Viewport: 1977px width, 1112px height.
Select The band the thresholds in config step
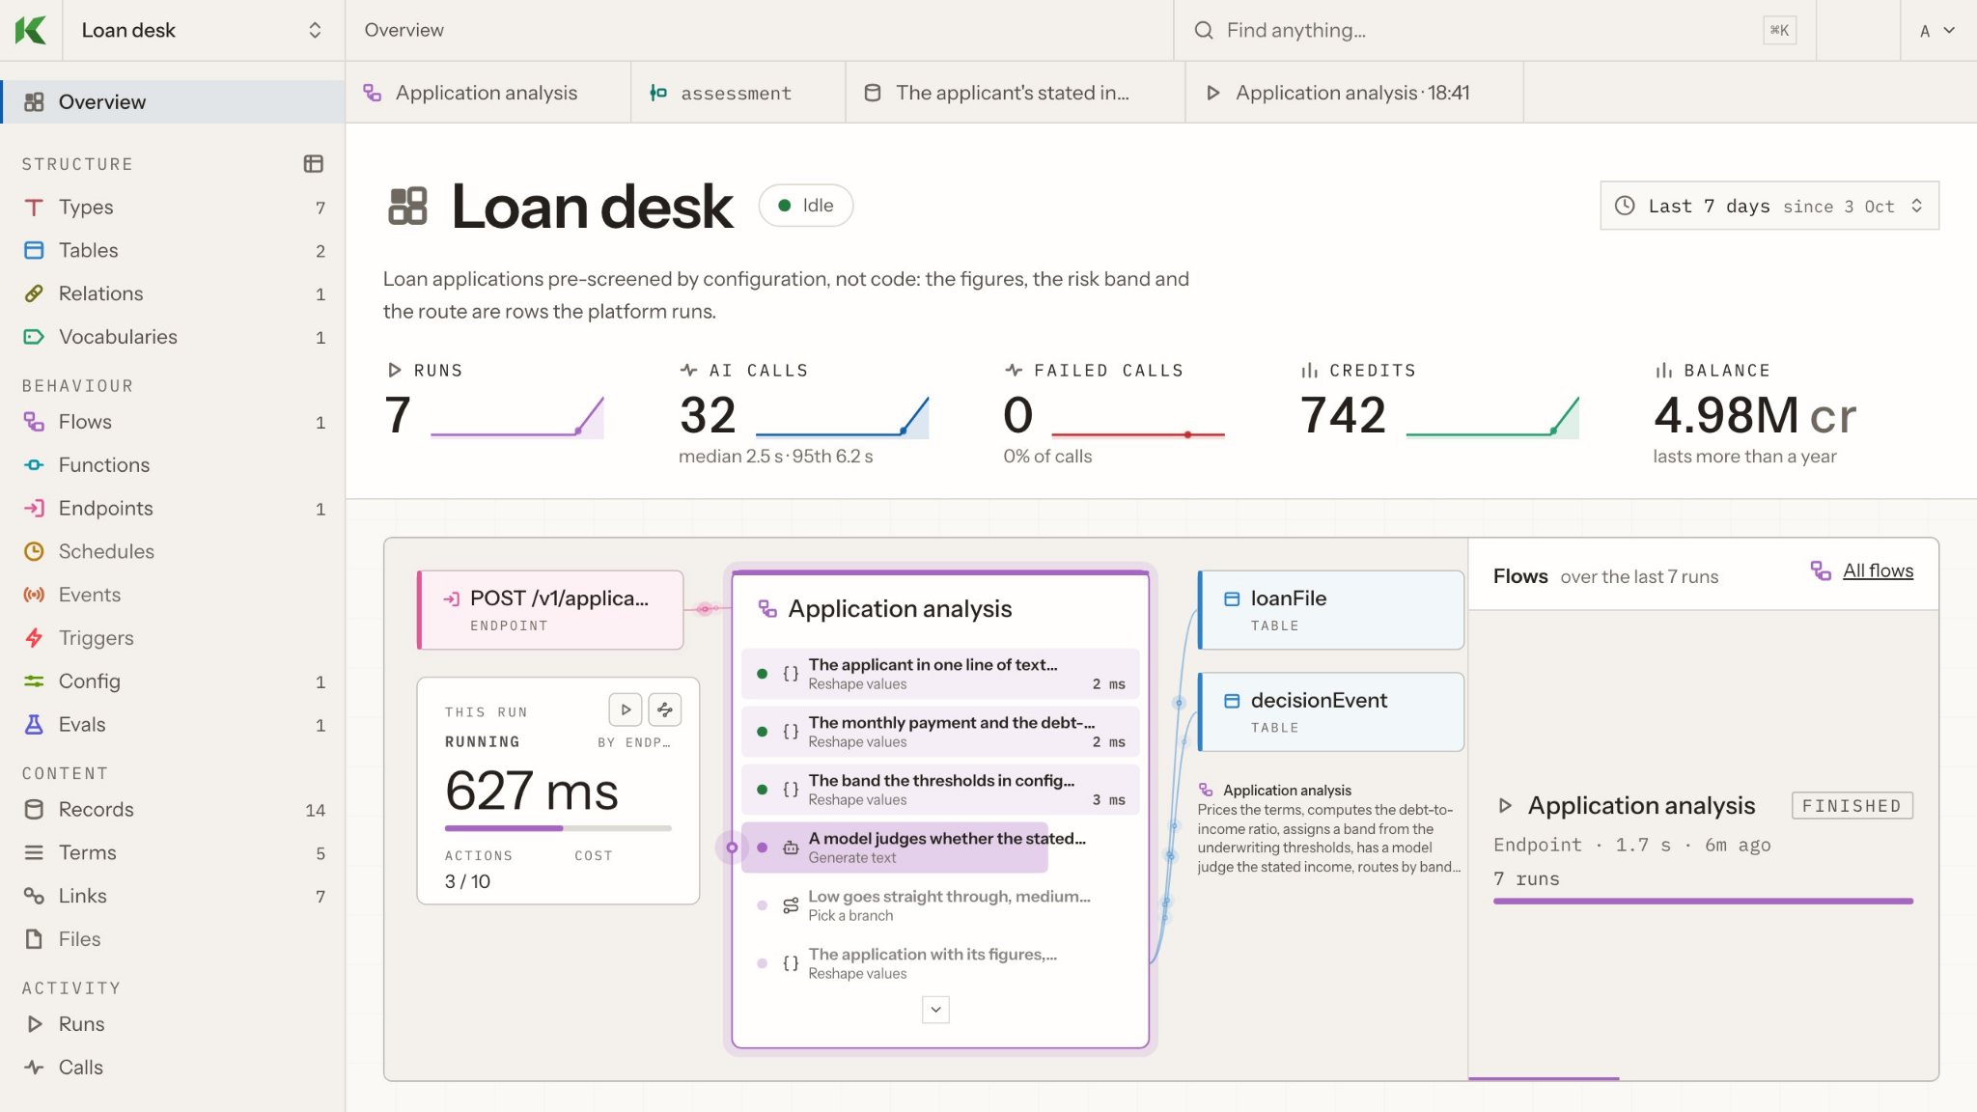(940, 790)
